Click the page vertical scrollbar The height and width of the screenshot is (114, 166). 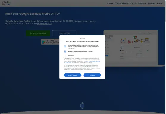coord(165,57)
